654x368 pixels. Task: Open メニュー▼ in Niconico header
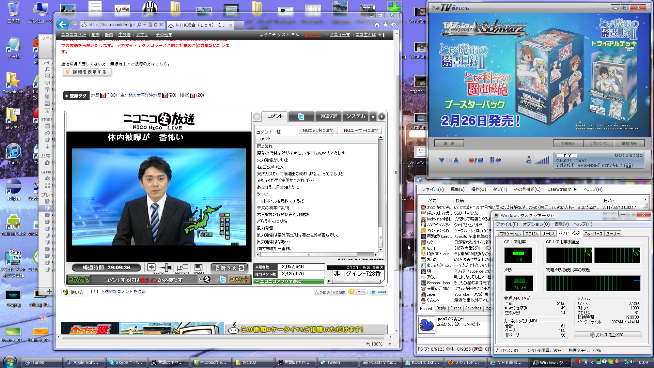pos(340,35)
